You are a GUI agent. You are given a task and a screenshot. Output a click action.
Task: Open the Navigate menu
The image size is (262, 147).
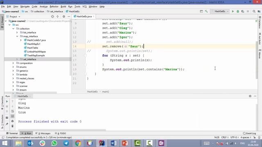tap(25, 7)
